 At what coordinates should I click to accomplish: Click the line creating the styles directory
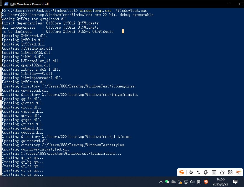(64, 145)
